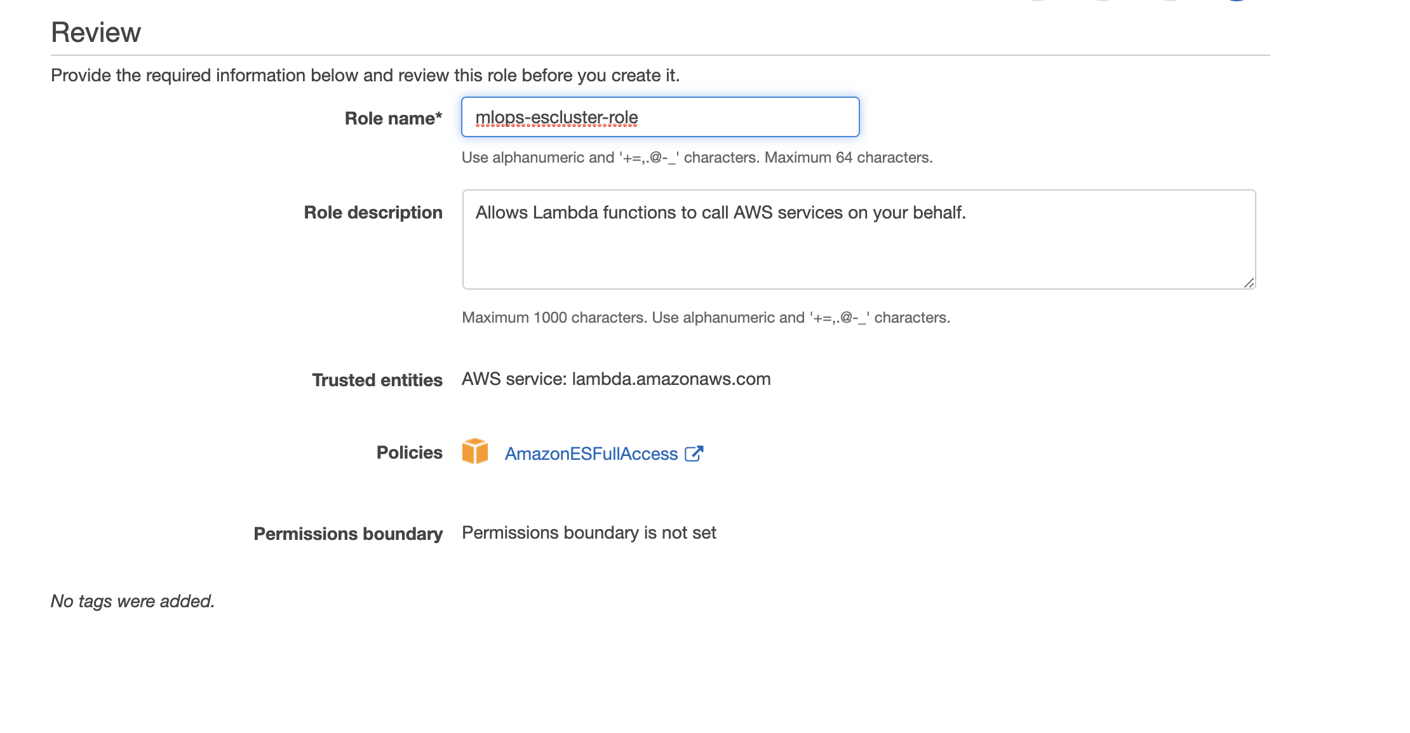Click the AmazonESFullAccess policy link

(591, 454)
